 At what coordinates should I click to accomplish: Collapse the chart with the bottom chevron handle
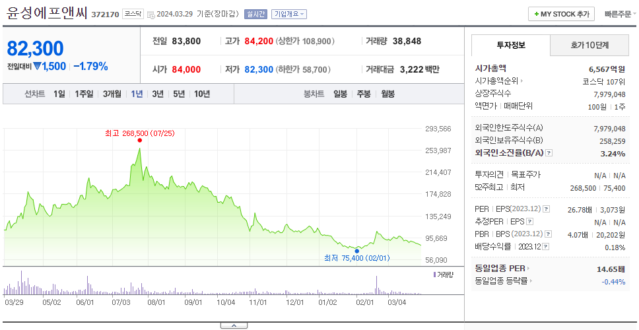[234, 325]
